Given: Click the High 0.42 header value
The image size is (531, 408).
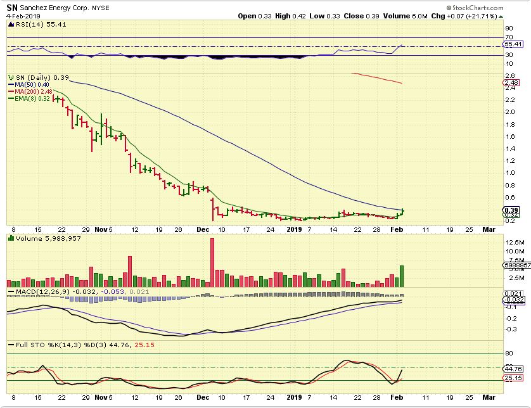Looking at the screenshot, I should (x=290, y=16).
